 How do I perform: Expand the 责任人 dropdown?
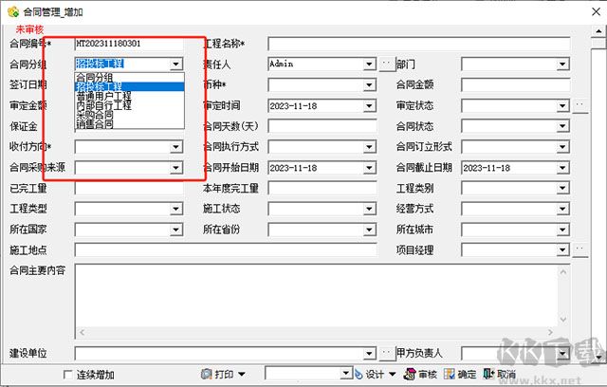(370, 64)
